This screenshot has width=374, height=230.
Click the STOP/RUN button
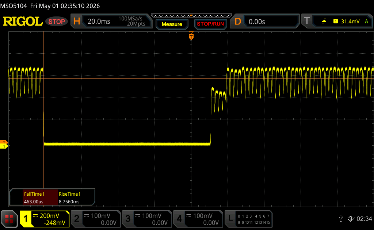pyautogui.click(x=210, y=24)
